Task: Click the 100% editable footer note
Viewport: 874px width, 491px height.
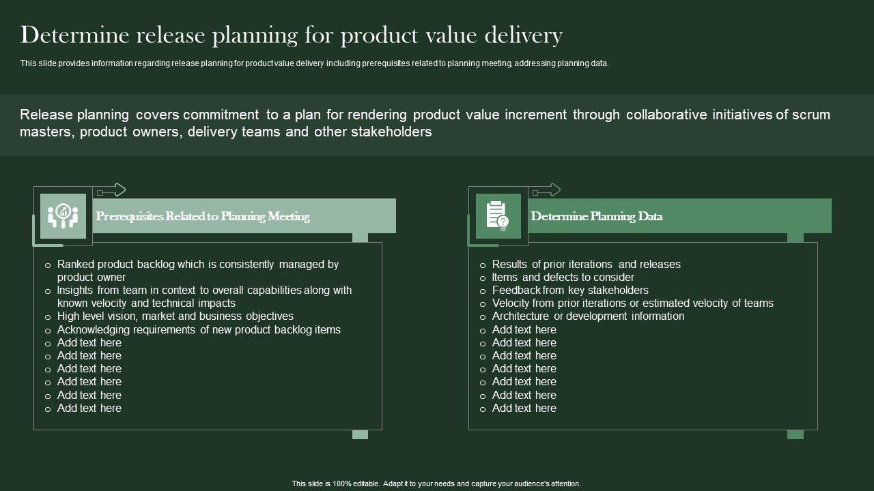Action: pos(436,483)
